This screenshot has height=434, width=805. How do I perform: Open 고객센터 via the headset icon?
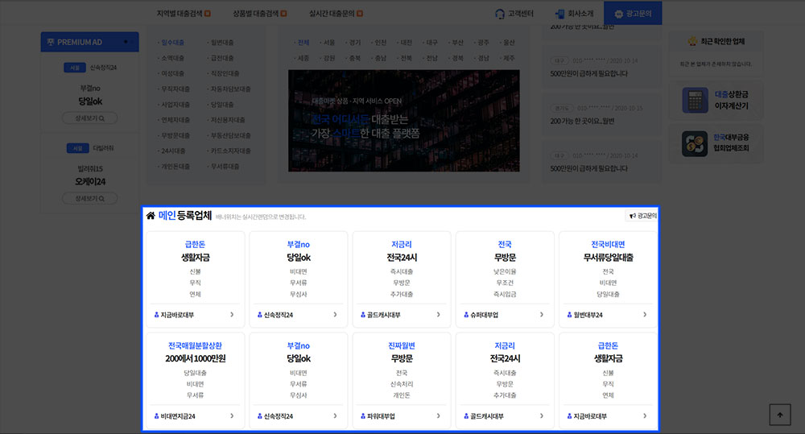coord(499,14)
